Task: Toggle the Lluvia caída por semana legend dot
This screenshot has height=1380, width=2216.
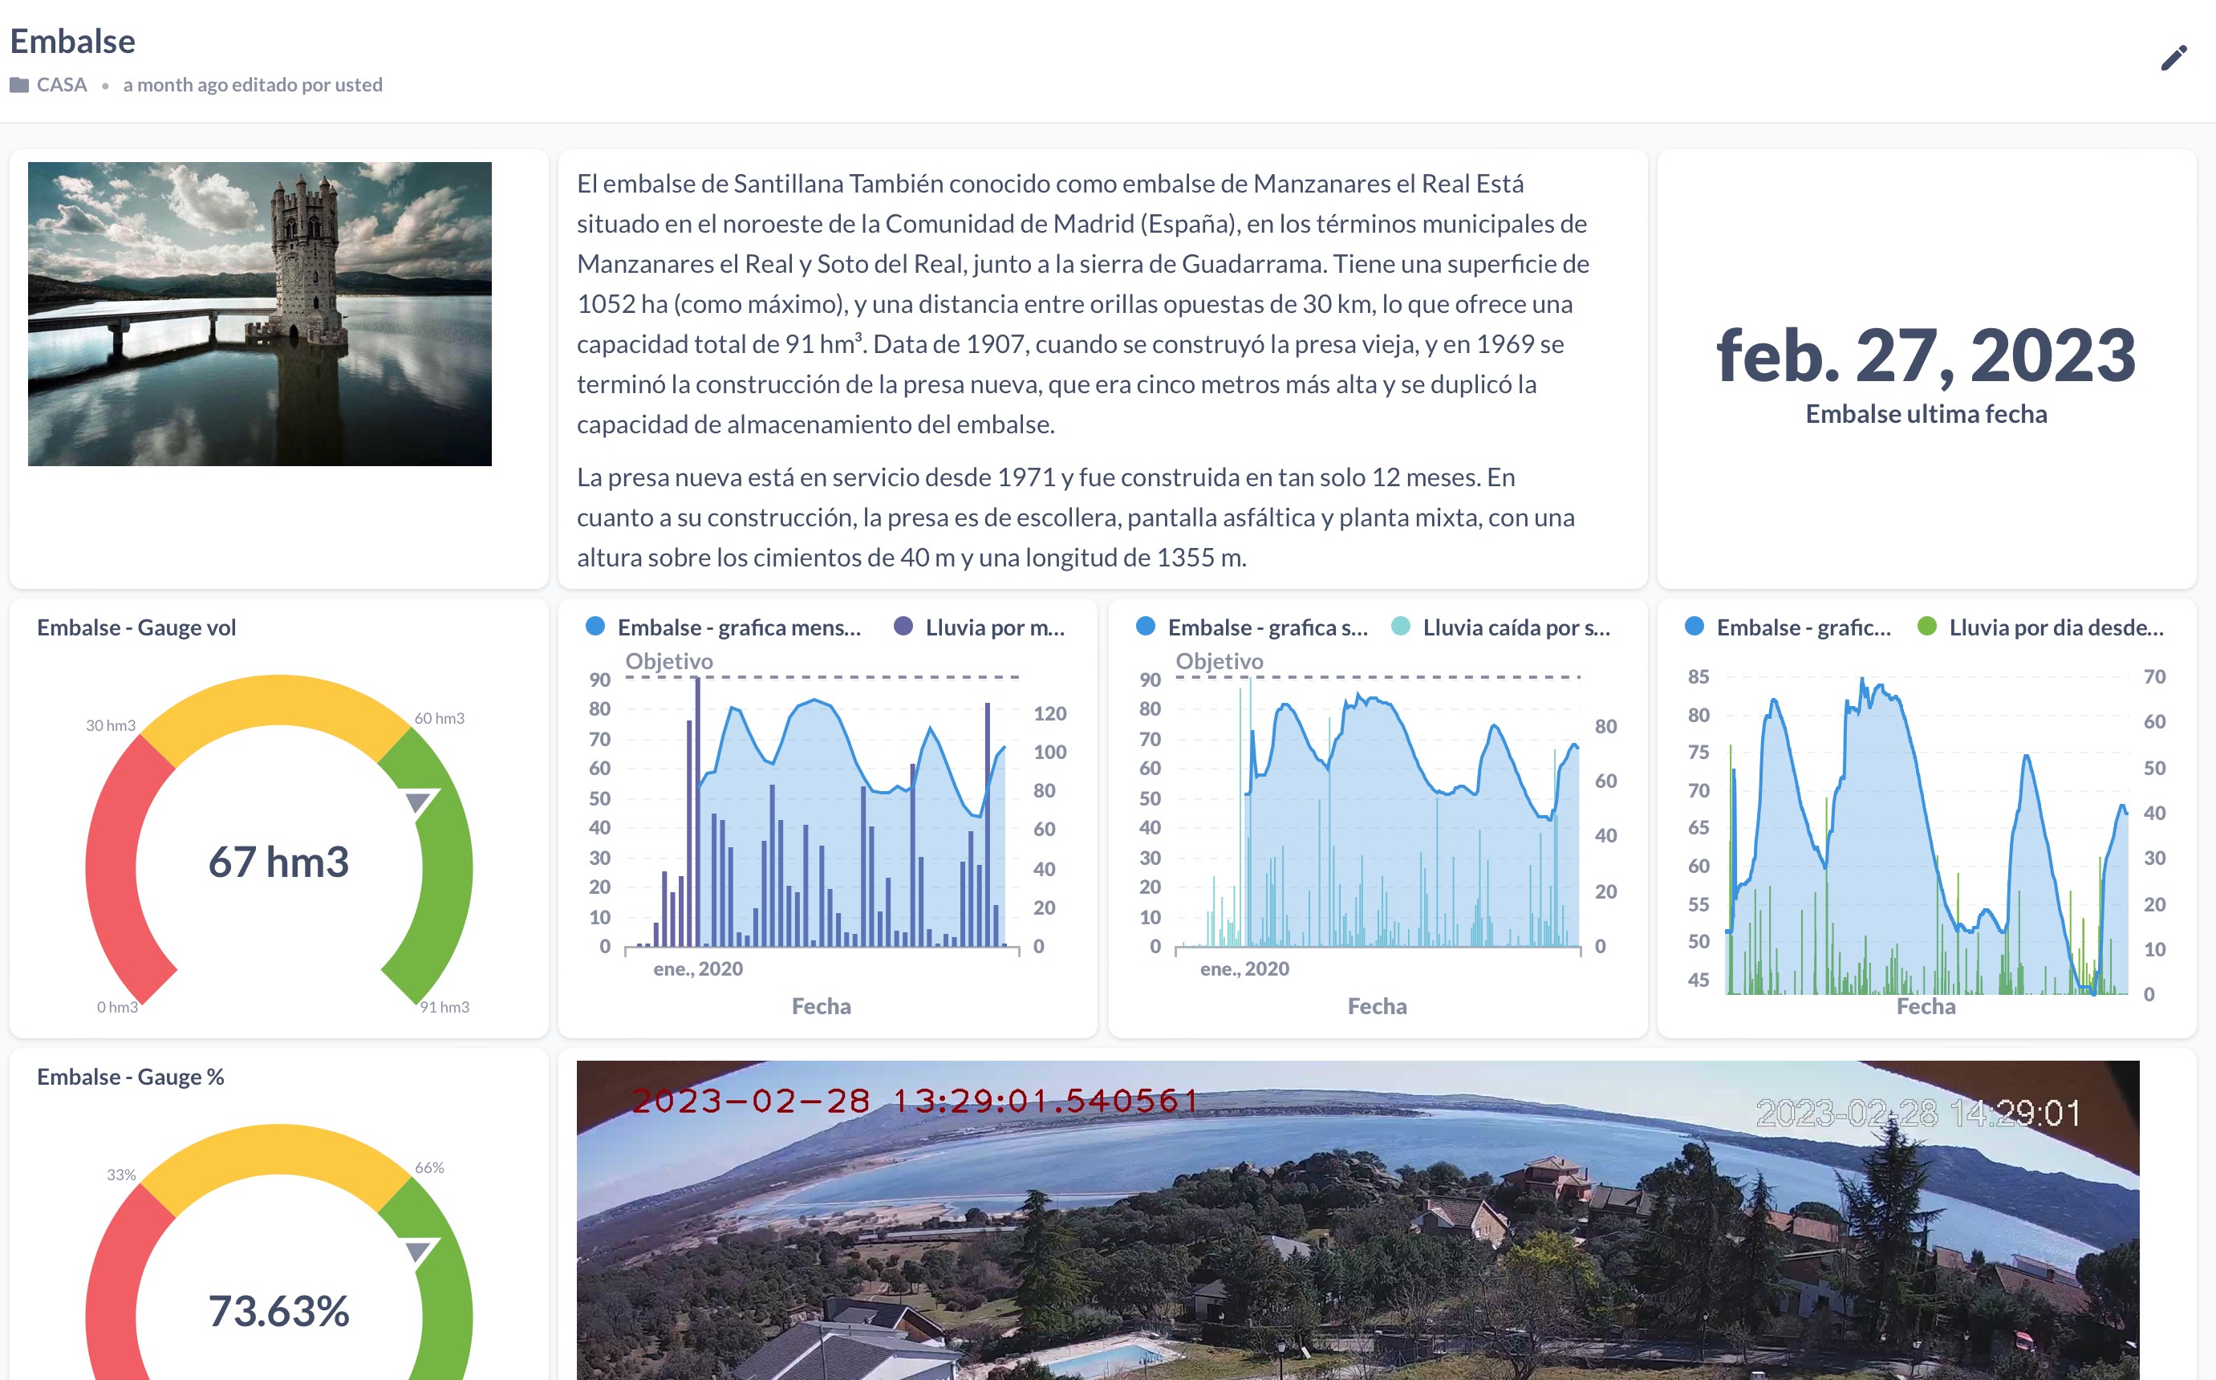Action: click(x=1400, y=626)
